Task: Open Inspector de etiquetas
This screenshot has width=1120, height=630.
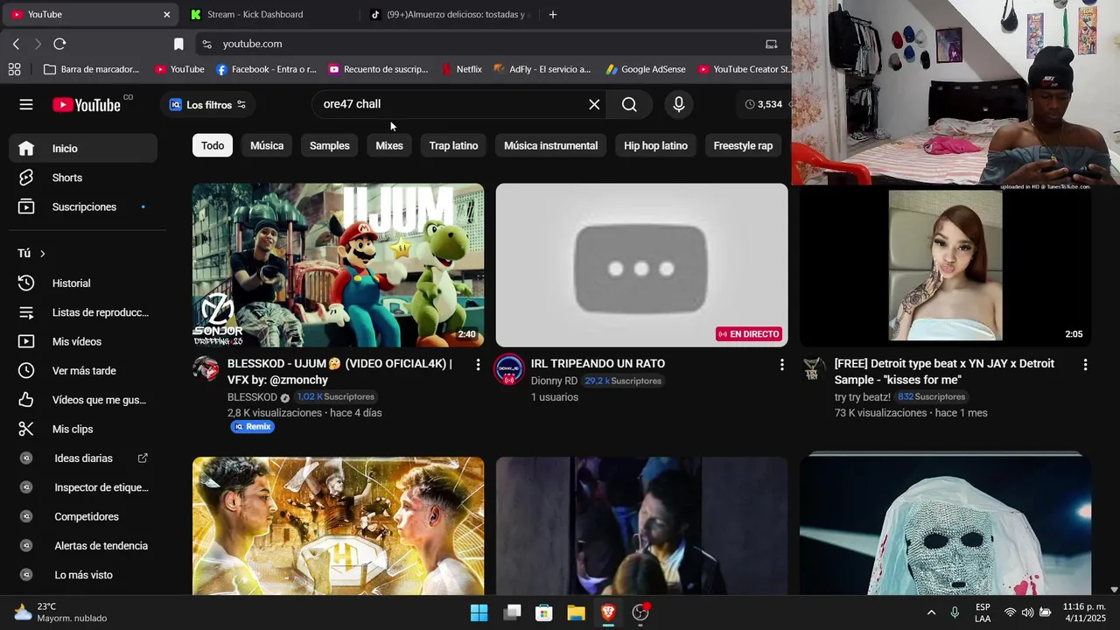Action: 83,487
